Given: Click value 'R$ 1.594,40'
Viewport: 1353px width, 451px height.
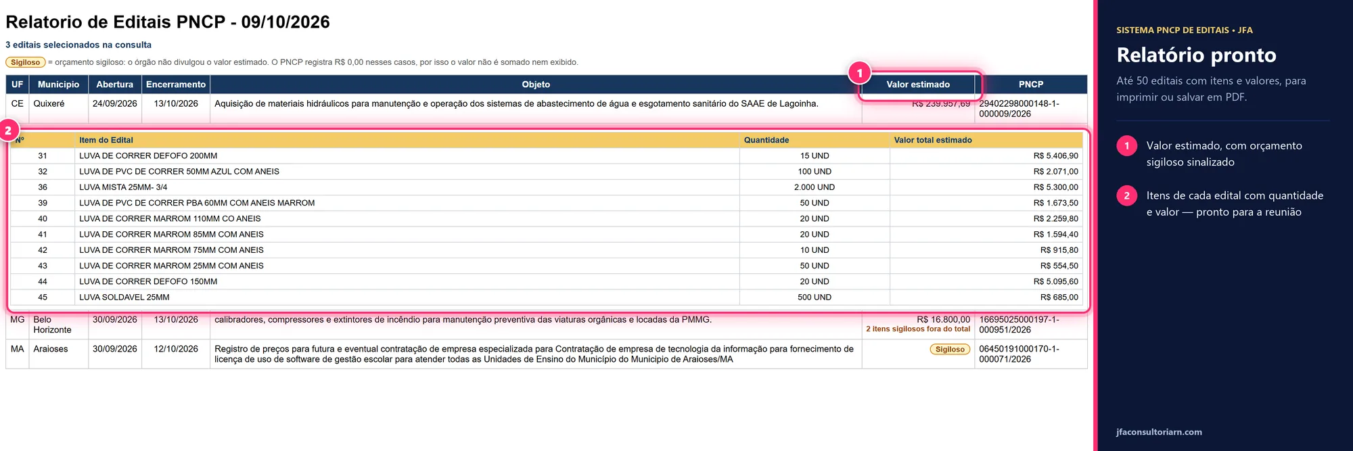Looking at the screenshot, I should 1055,235.
